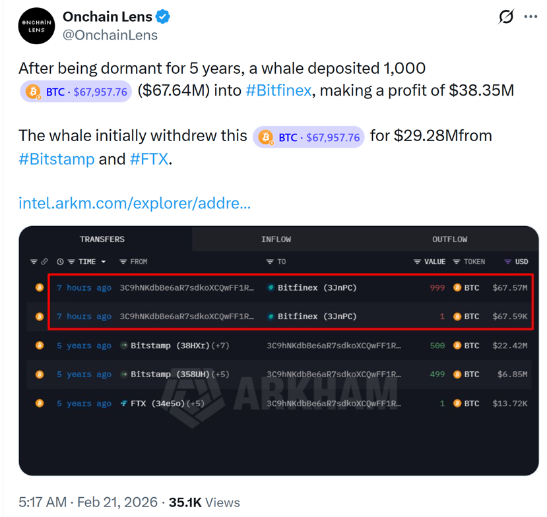The width and height of the screenshot is (547, 517).
Task: Select the Transfers tab
Action: [x=102, y=239]
